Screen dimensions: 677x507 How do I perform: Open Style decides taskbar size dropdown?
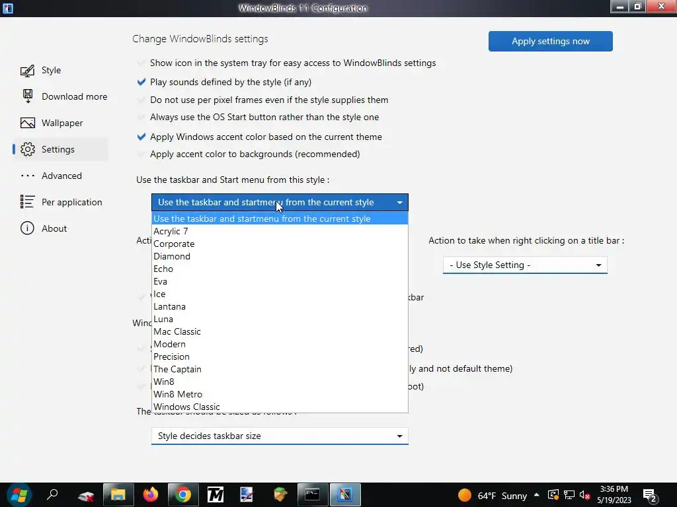point(280,436)
